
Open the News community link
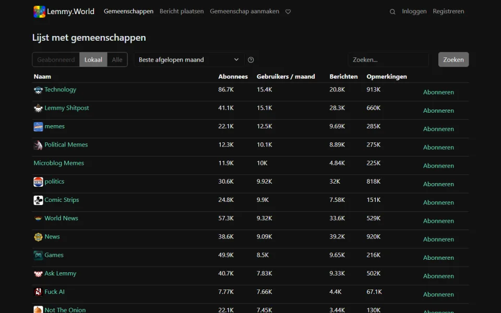tap(52, 237)
